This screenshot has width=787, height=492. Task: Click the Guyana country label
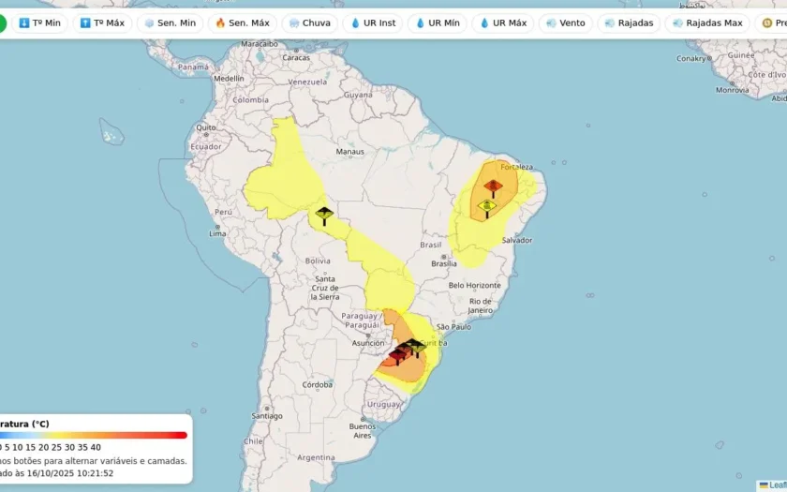(358, 95)
